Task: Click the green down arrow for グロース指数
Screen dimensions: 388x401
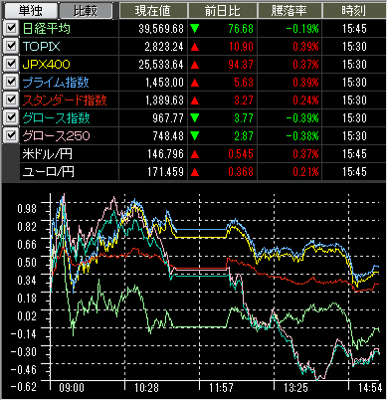Action: pos(195,118)
